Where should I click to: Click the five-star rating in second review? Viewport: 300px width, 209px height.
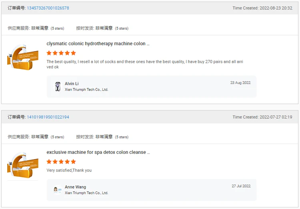pyautogui.click(x=61, y=162)
